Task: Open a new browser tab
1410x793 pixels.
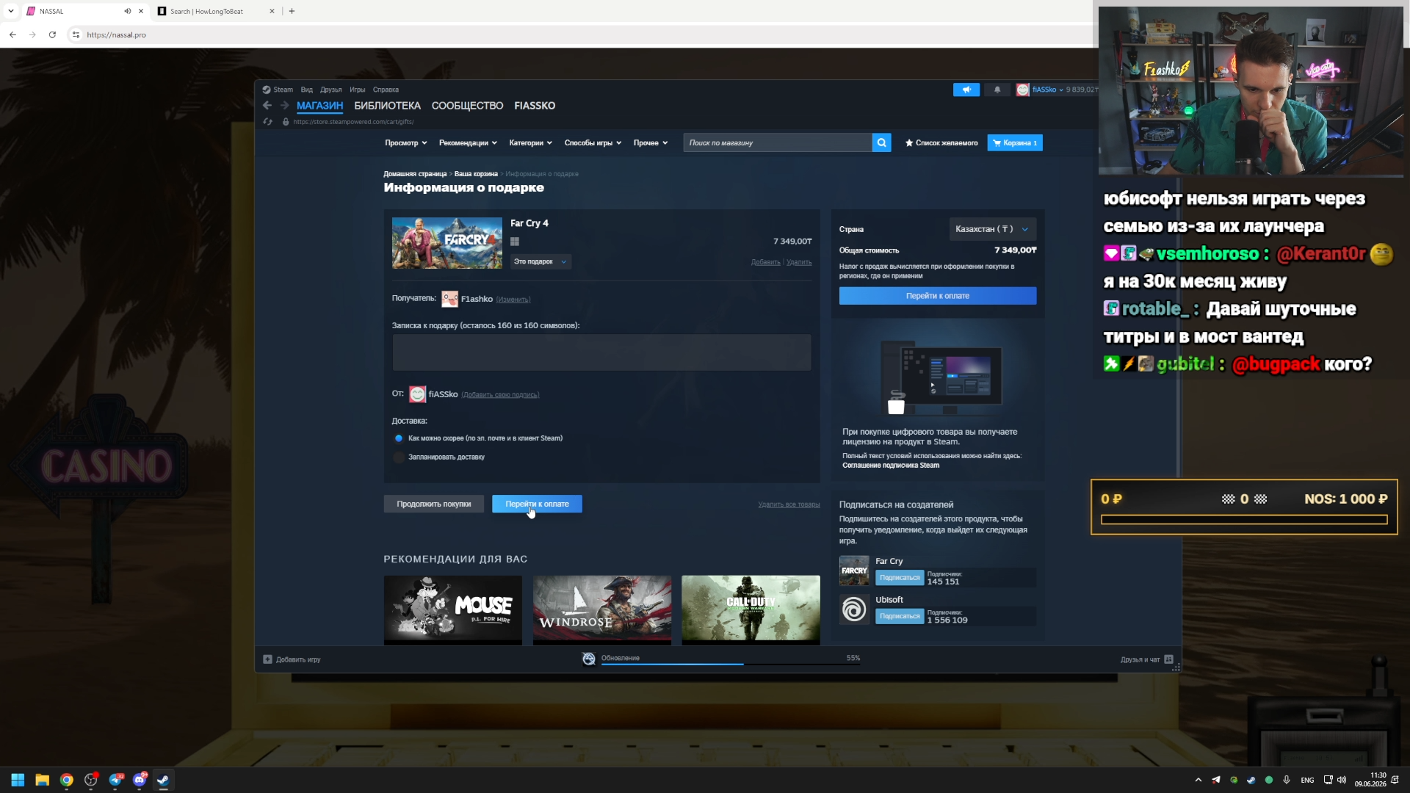Action: click(x=292, y=11)
